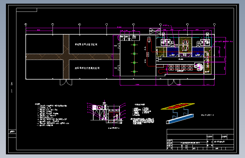Viewport: 245px width, 158px height.
Task: Select the central yellow hatched booth with red equipment
Action: tap(185, 45)
